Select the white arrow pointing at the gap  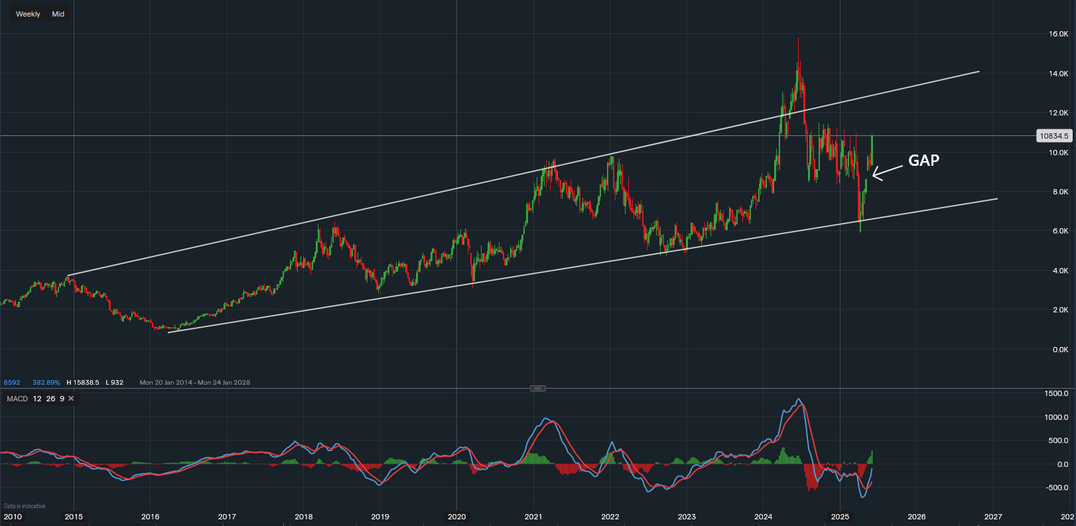(x=887, y=172)
